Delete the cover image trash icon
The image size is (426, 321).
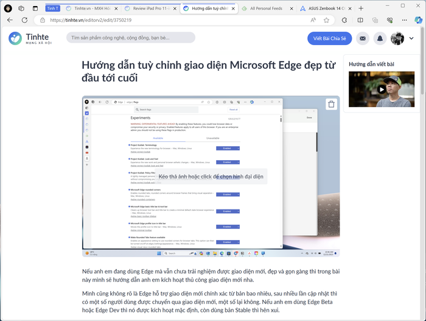click(331, 104)
